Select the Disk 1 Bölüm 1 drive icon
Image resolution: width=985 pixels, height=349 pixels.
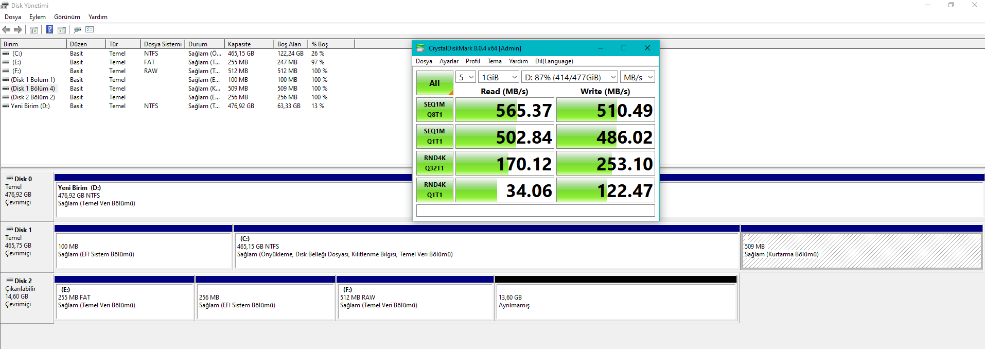click(x=6, y=80)
